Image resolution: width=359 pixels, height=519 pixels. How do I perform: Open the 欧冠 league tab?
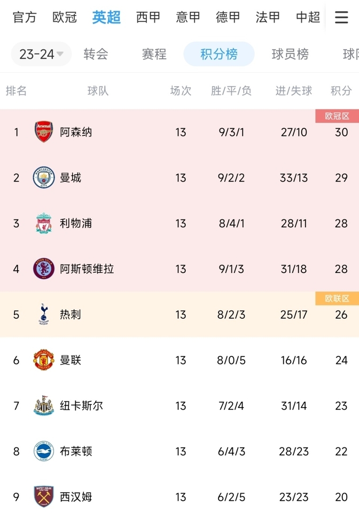[65, 17]
